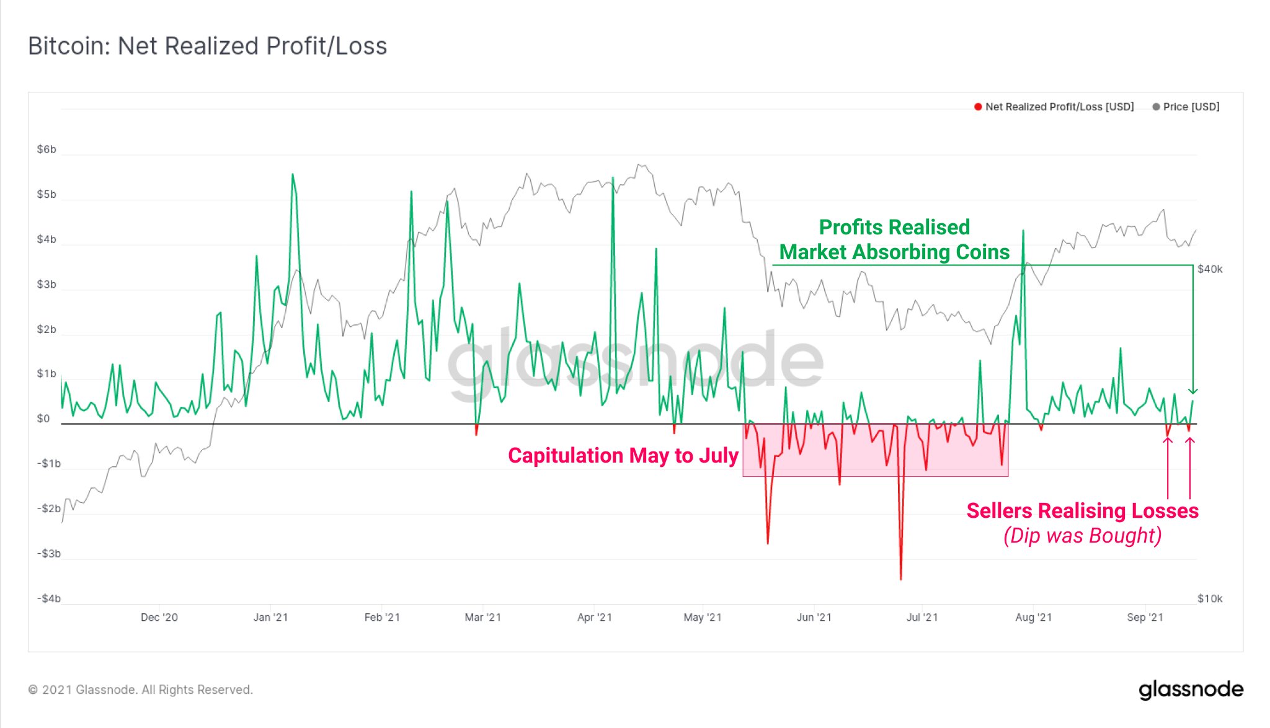Click the Sellers Realising Losses annotation
Viewport: 1270px width, 728px height.
[1082, 510]
